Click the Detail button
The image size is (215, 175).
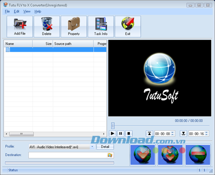105,147
